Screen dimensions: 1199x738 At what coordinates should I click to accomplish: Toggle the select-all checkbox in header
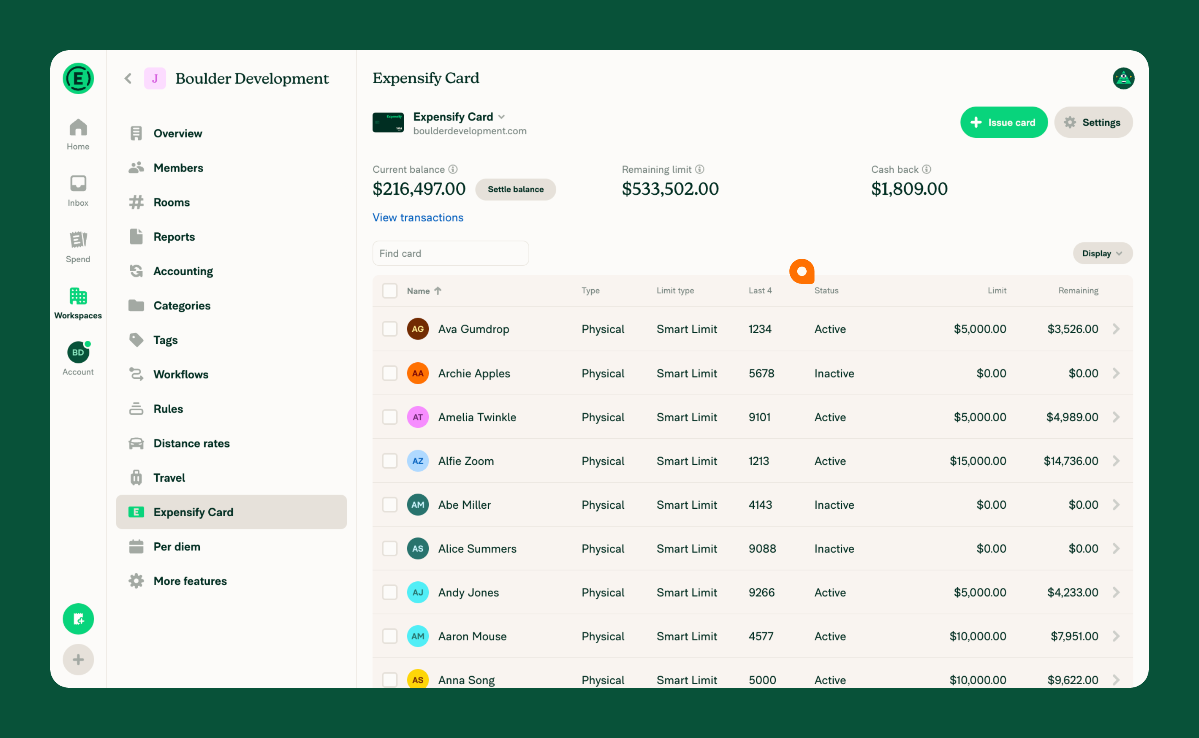[x=389, y=291]
